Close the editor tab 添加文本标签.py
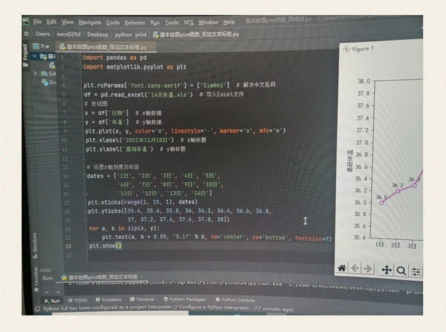The height and width of the screenshot is (332, 446). tap(152, 46)
